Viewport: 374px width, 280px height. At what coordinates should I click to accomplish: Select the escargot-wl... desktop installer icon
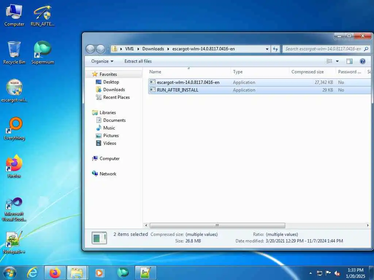tap(14, 90)
